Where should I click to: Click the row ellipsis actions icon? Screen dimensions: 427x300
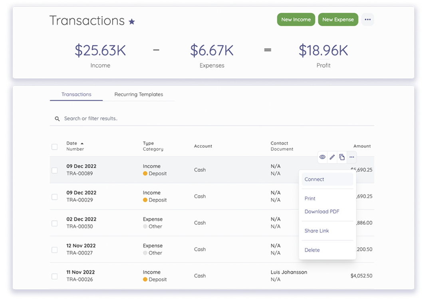(x=352, y=157)
